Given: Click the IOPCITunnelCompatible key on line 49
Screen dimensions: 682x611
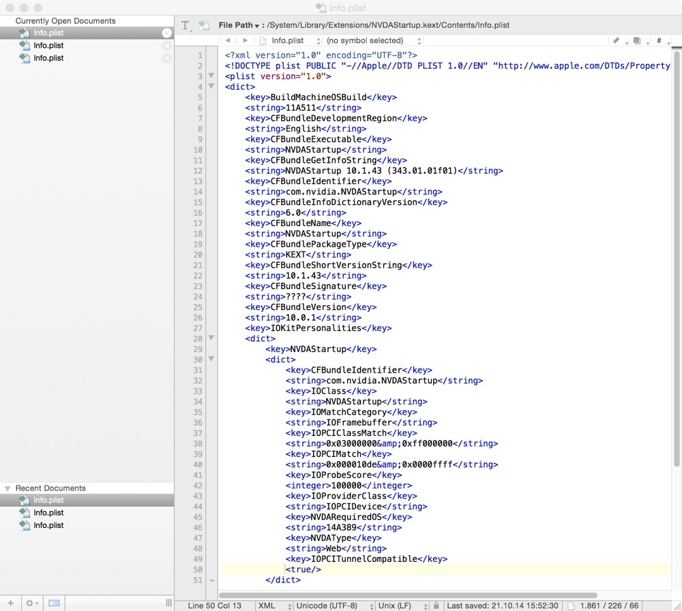Looking at the screenshot, I should (364, 559).
